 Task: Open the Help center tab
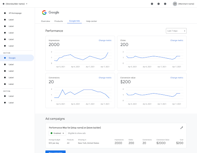[x=92, y=21]
